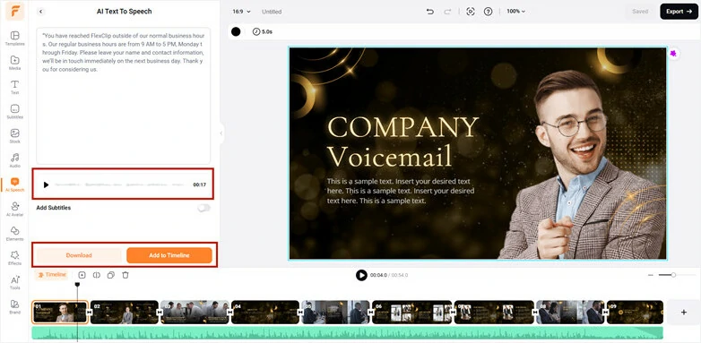Select scene 09 thumbnail in timeline

635,312
